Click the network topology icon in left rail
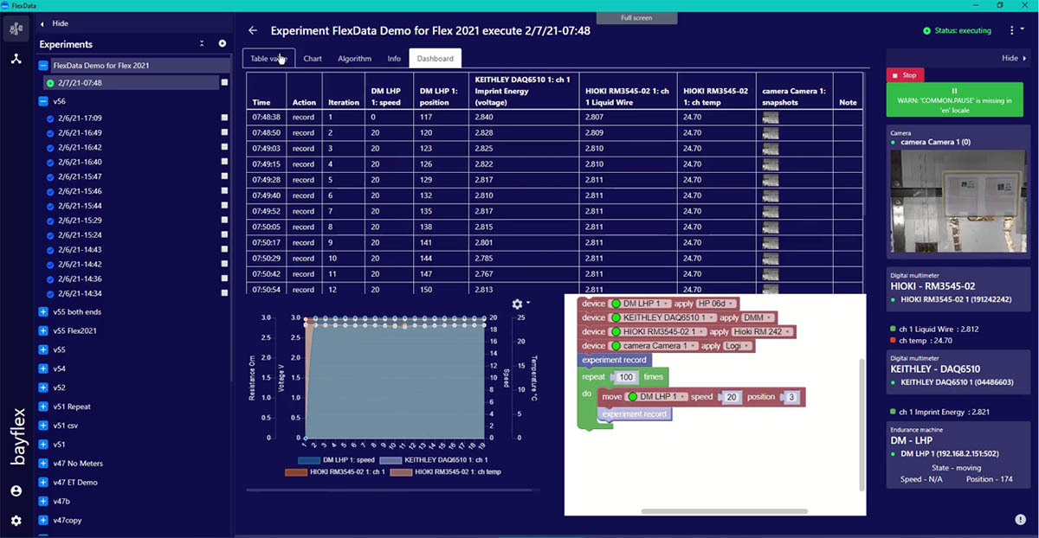1039x538 pixels. click(16, 59)
